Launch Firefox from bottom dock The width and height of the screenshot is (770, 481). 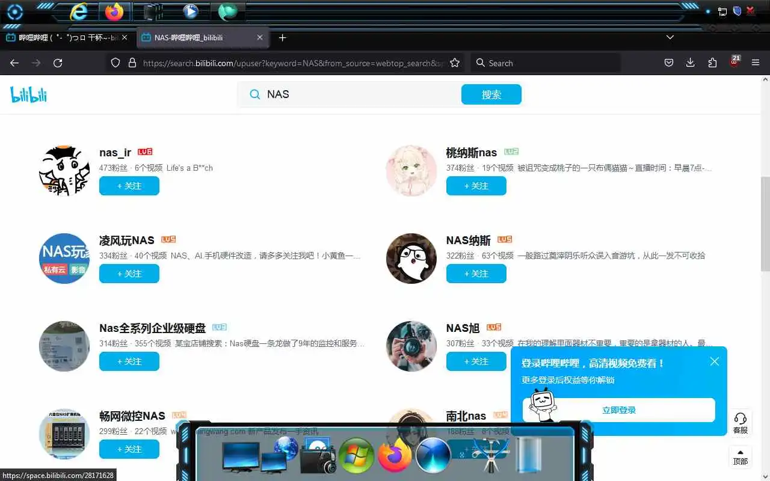click(395, 456)
